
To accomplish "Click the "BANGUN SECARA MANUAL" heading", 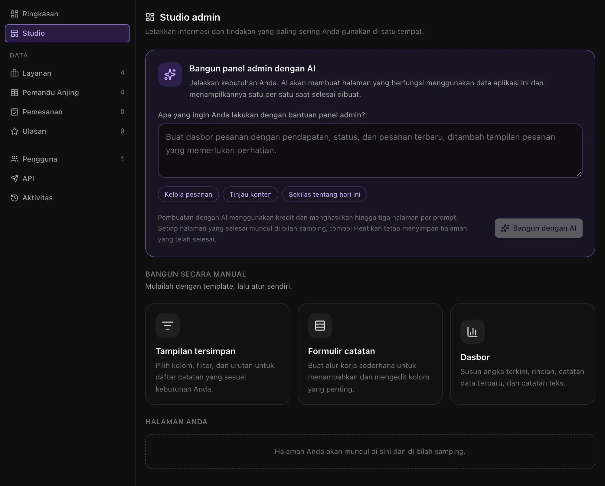I will click(x=196, y=274).
